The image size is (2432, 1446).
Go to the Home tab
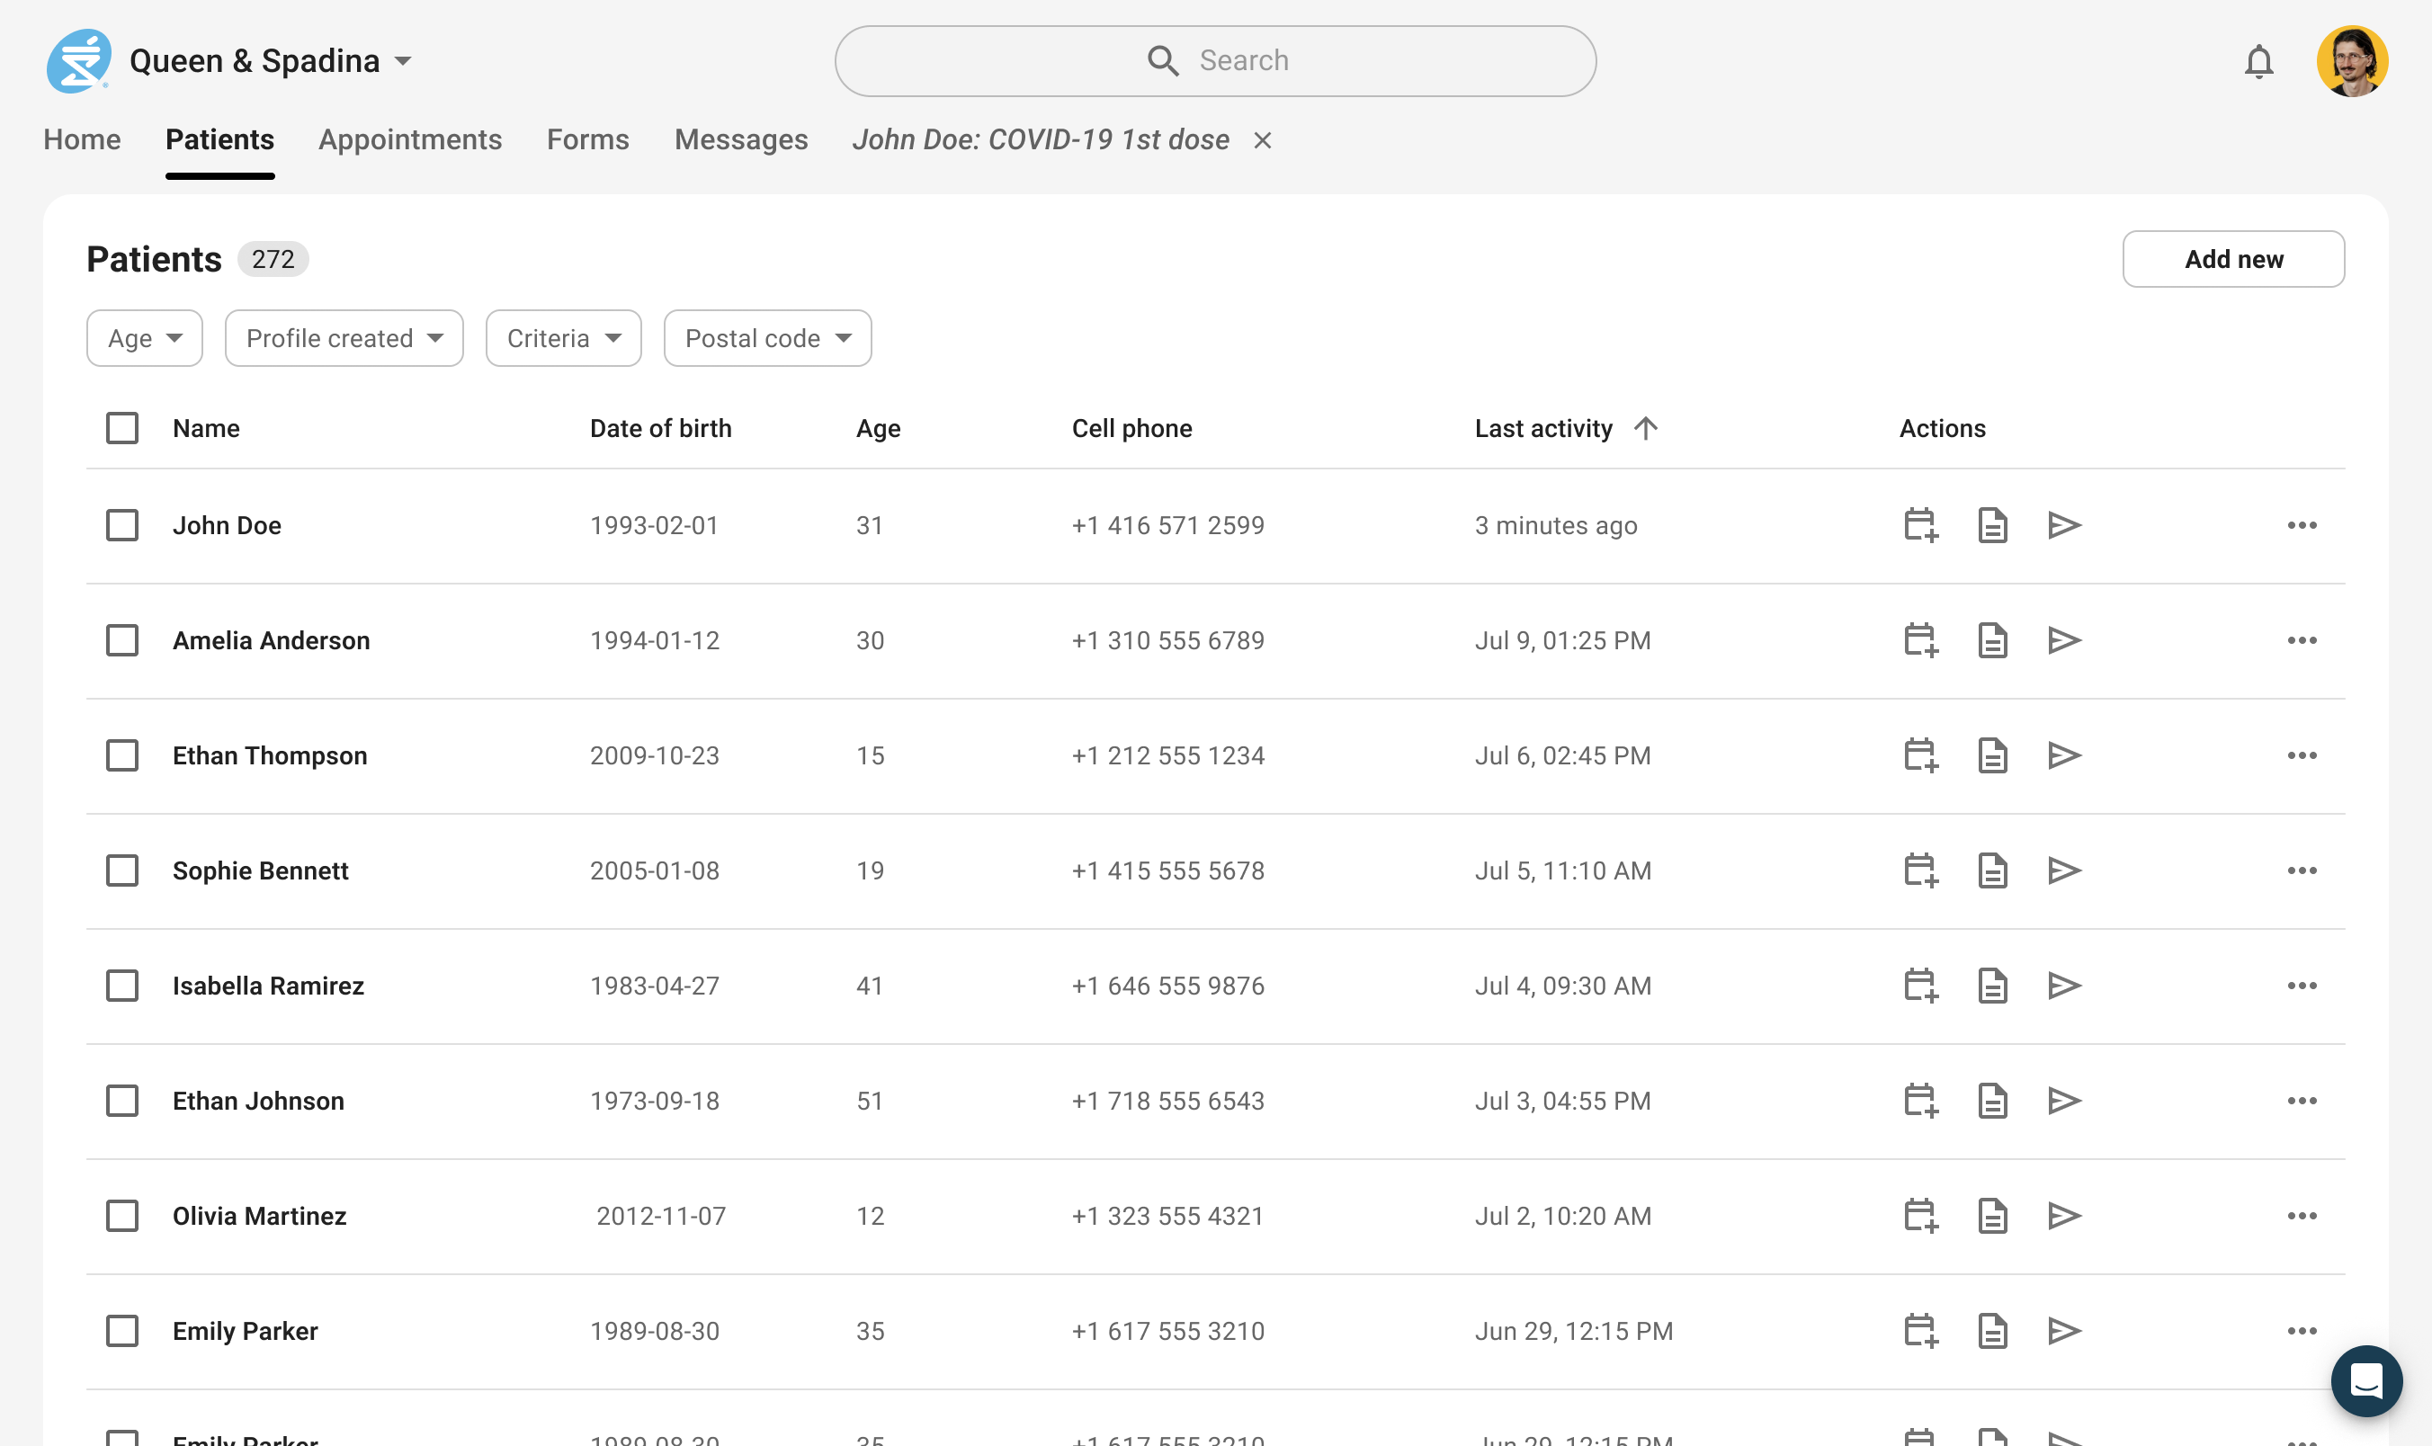82,139
